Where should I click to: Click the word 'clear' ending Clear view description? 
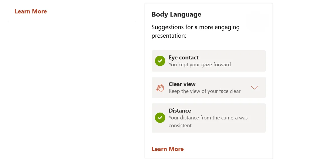point(234,91)
